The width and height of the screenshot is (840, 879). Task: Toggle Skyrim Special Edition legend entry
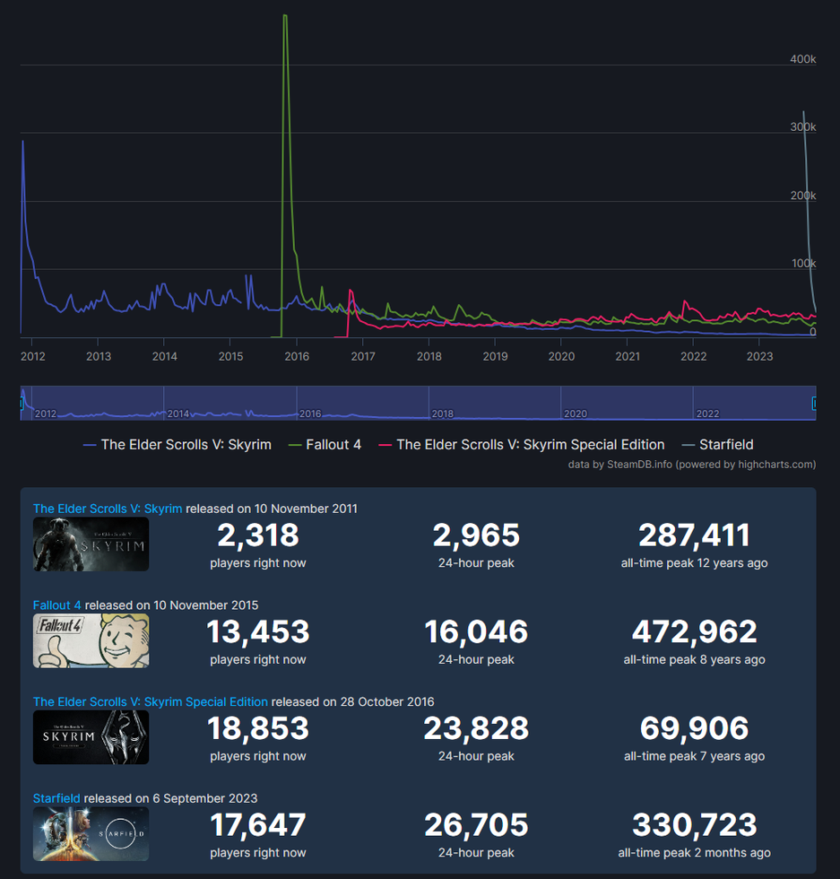[x=522, y=445]
